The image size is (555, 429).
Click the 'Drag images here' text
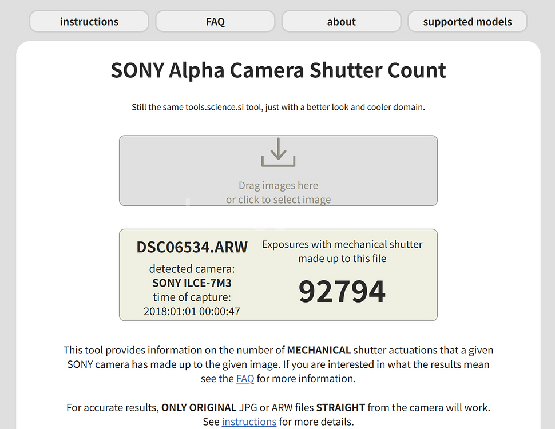click(278, 185)
